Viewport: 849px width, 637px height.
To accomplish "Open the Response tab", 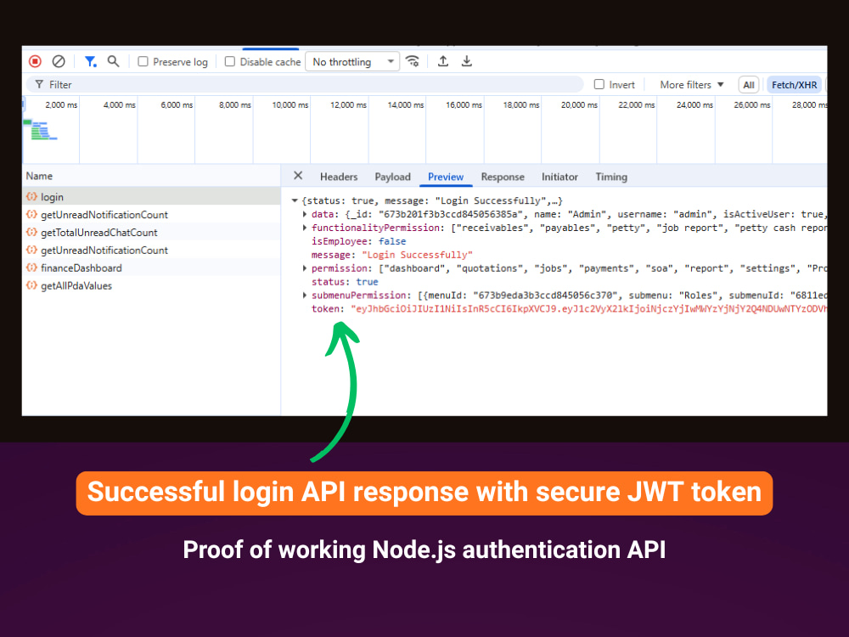I will [x=503, y=177].
